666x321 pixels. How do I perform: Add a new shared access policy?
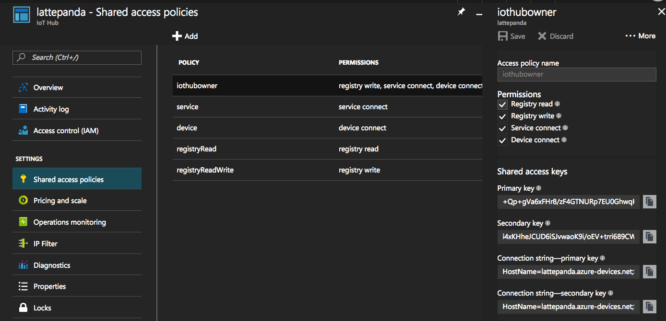click(185, 35)
